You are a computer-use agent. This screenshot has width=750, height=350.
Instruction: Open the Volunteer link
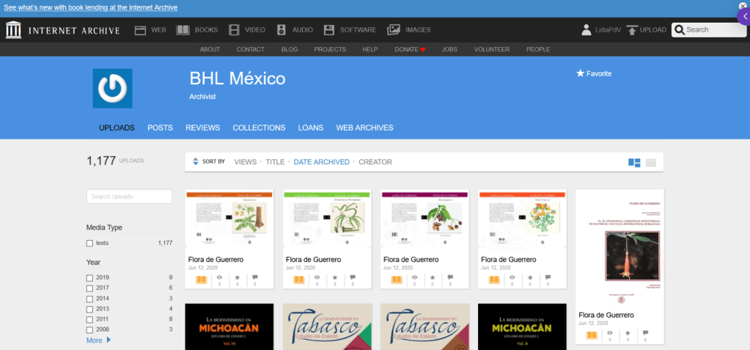492,49
